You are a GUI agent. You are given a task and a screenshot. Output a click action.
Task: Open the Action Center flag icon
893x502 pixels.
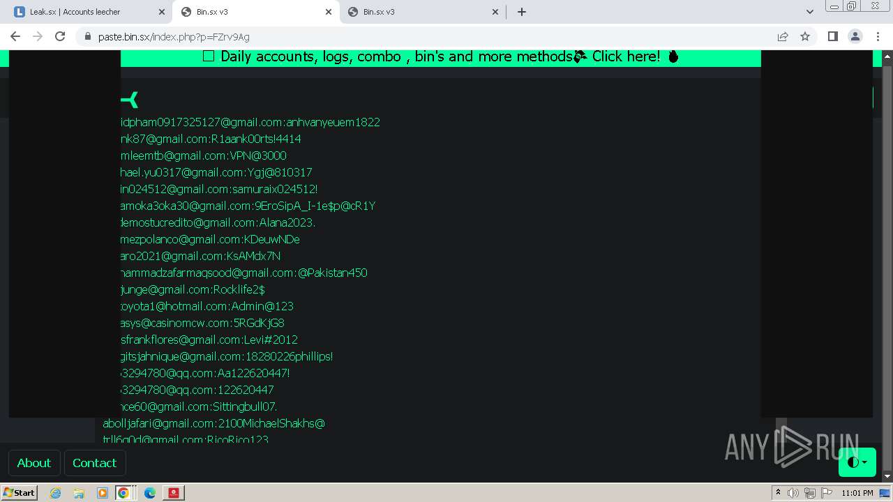tap(826, 493)
